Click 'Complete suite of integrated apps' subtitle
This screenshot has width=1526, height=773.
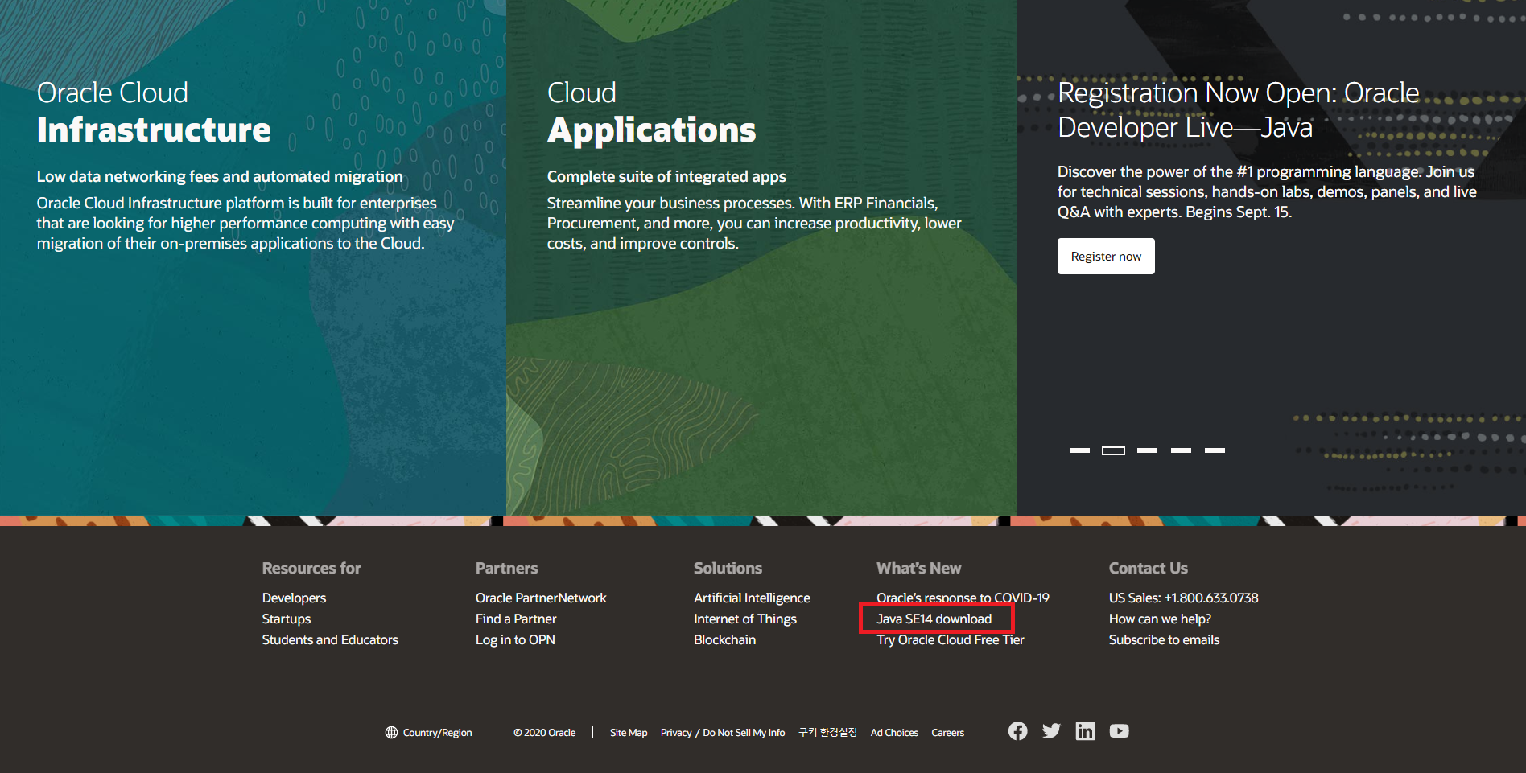pyautogui.click(x=666, y=176)
